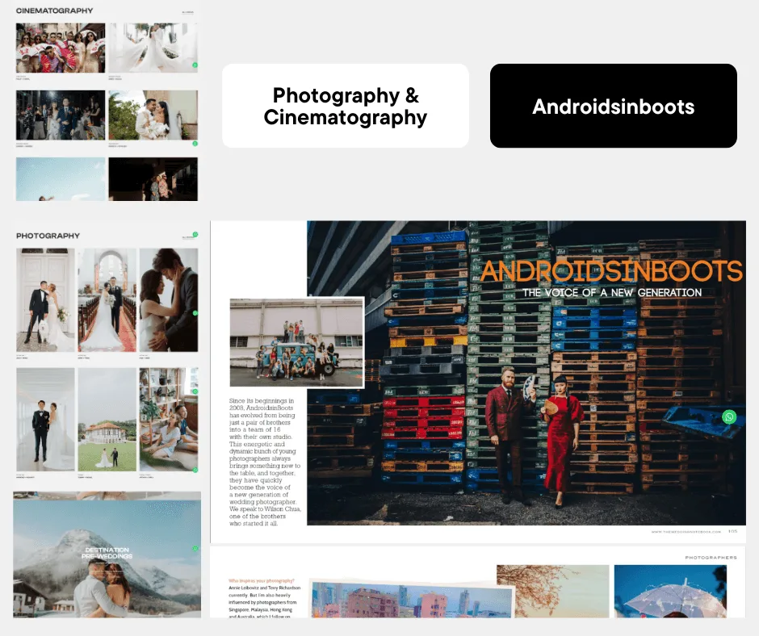Tap WhatsApp icon beside the white gown video
The height and width of the screenshot is (636, 759).
(x=195, y=65)
